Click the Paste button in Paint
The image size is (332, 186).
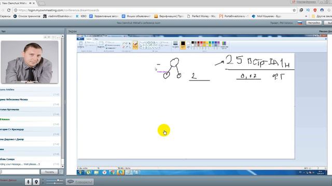[81, 43]
